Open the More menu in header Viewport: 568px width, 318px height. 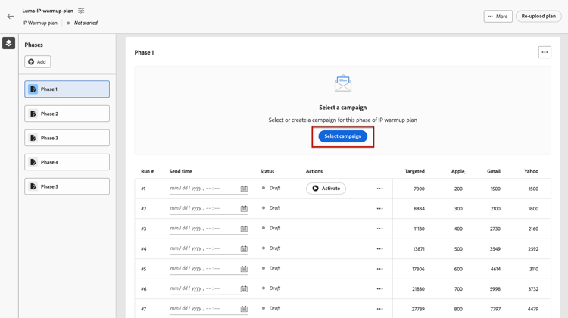coord(498,16)
